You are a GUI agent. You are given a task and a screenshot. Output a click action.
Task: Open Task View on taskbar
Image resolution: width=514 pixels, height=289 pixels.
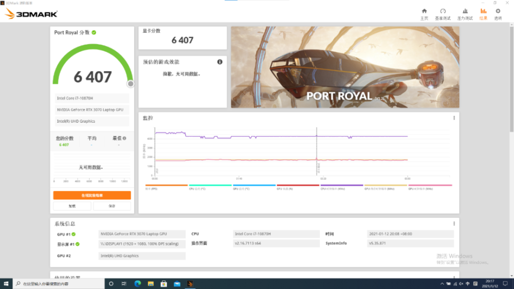point(124,284)
